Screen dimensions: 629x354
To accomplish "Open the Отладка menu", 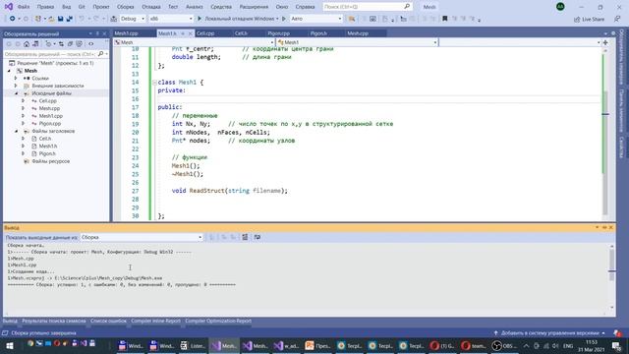I will click(150, 7).
